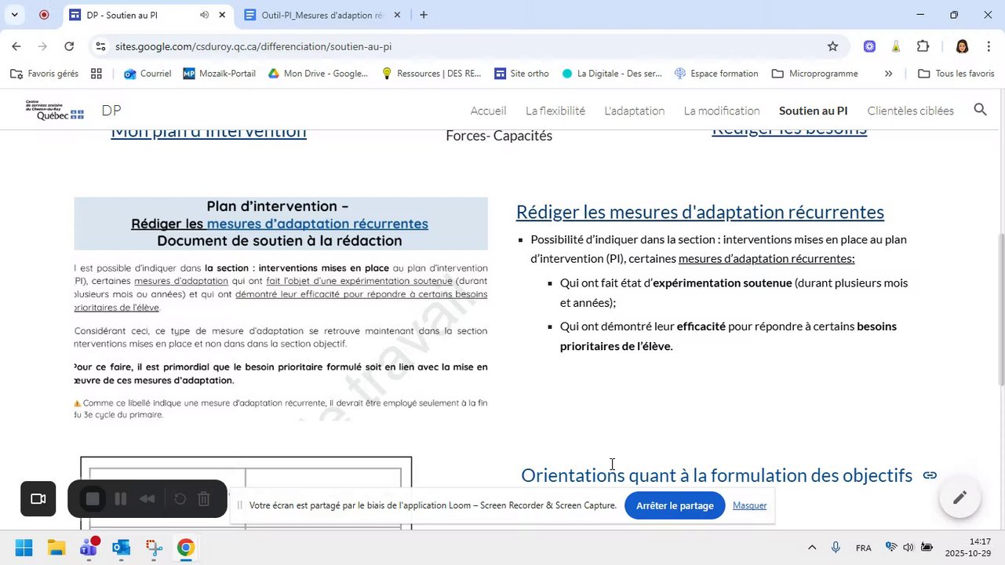Reload the page
Image resolution: width=1005 pixels, height=565 pixels.
(x=69, y=46)
